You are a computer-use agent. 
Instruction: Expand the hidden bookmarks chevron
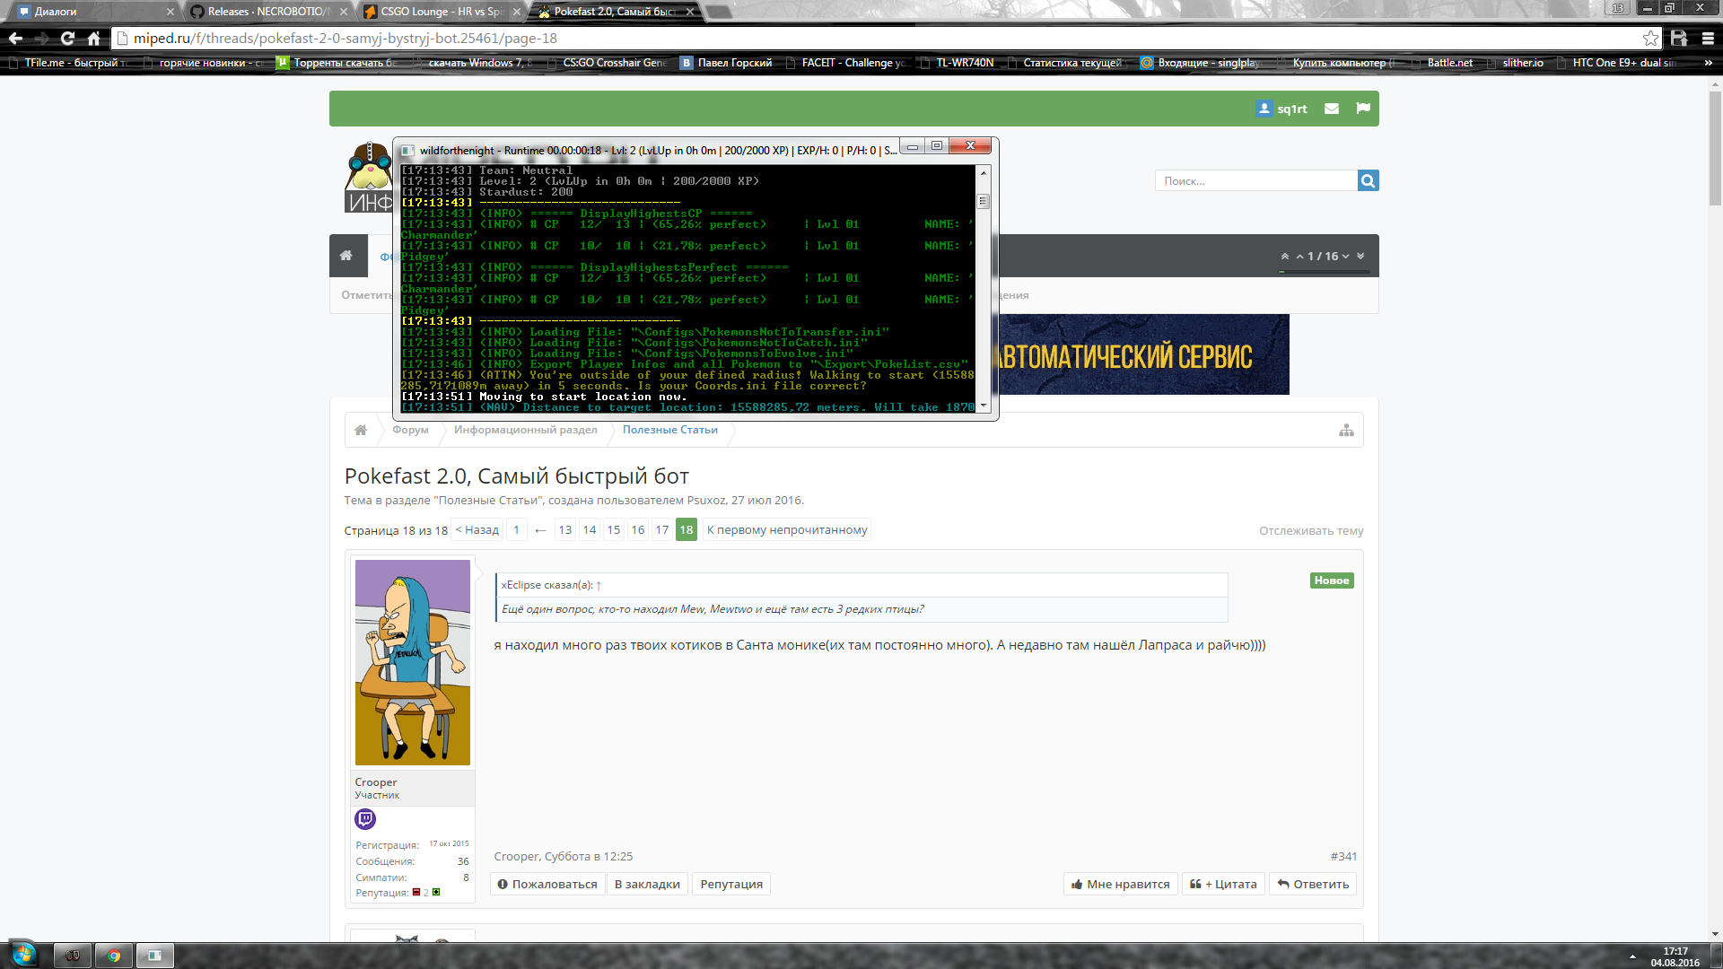point(1708,63)
